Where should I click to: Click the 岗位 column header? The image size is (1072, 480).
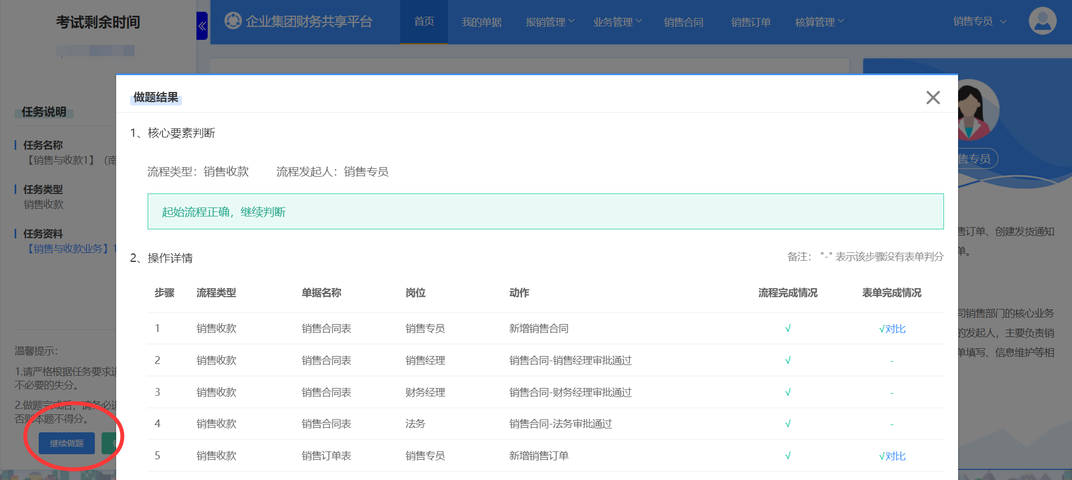(415, 293)
